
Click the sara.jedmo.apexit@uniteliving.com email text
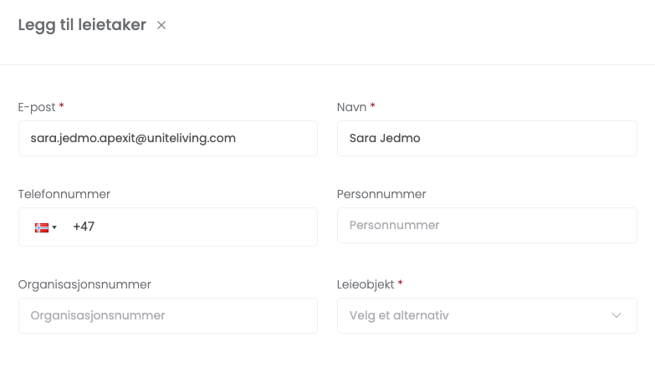[x=133, y=138]
